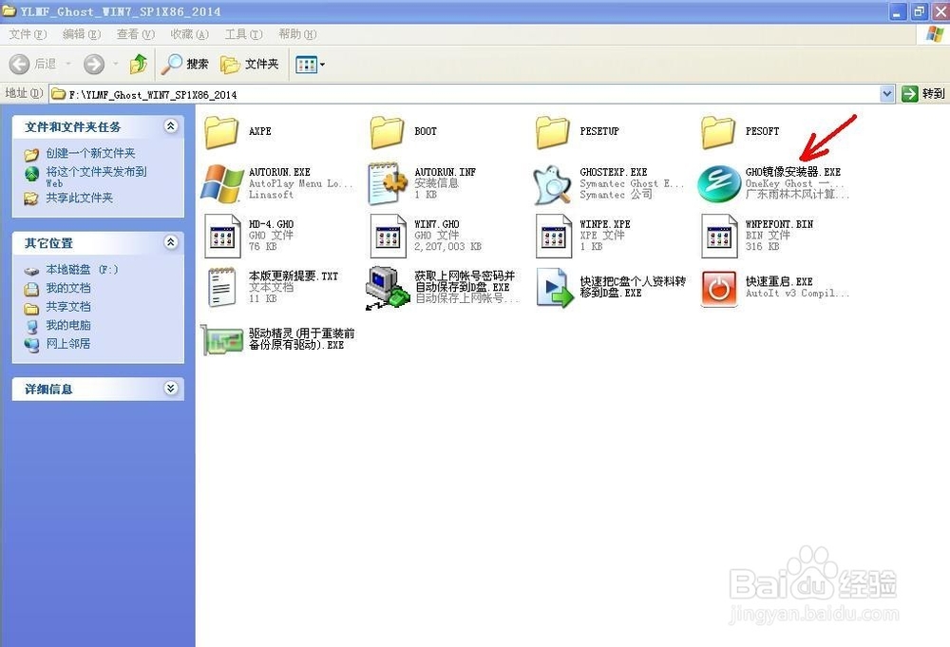This screenshot has width=950, height=647.
Task: Open the 收藏(A) menu
Action: coord(190,34)
